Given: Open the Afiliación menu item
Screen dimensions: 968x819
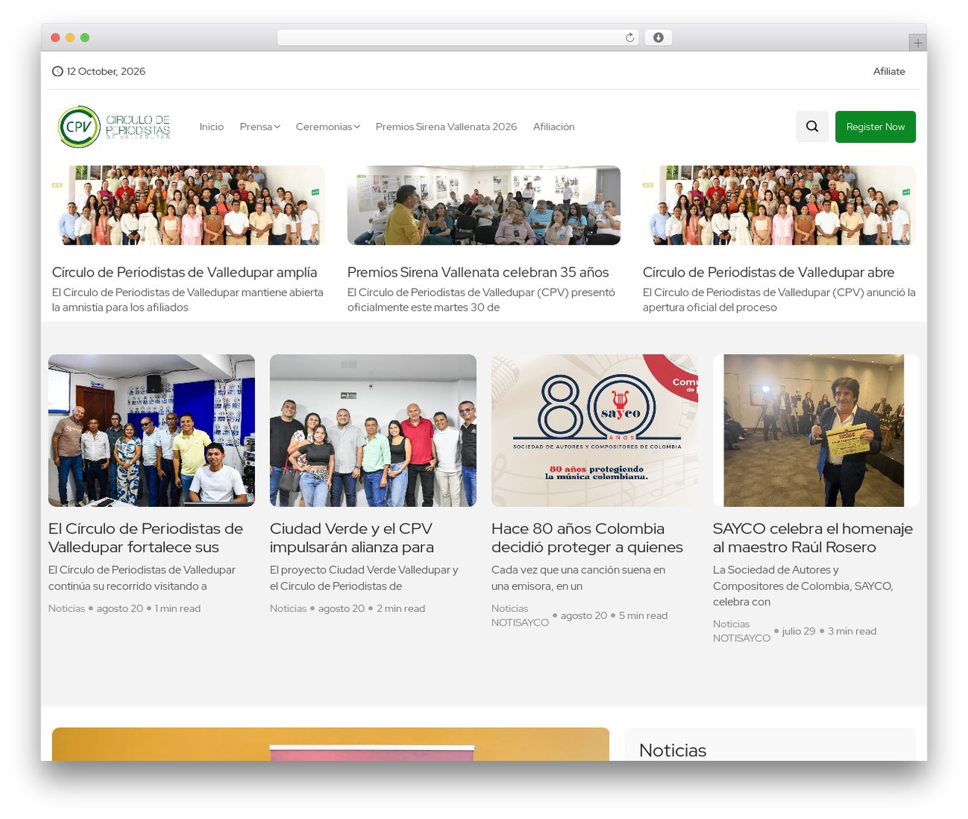Looking at the screenshot, I should tap(554, 127).
